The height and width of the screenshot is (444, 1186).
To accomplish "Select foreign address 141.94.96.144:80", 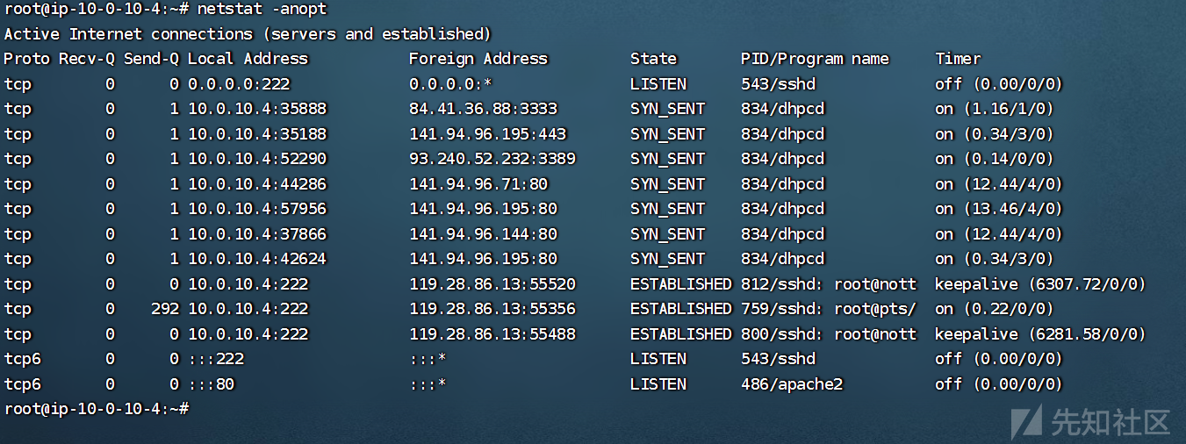I will pyautogui.click(x=483, y=234).
